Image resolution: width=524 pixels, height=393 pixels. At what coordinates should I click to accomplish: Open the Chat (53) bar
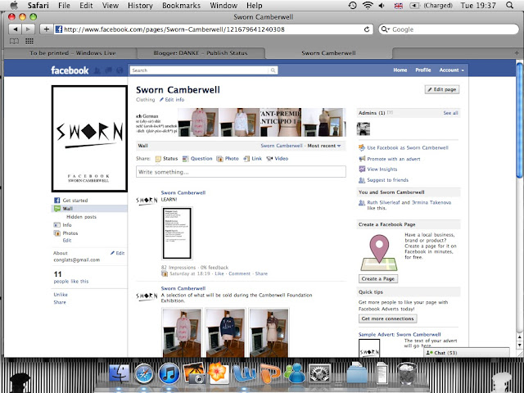tap(467, 353)
